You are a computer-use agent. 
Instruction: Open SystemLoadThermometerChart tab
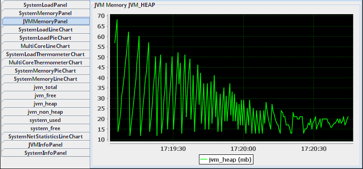[45, 54]
